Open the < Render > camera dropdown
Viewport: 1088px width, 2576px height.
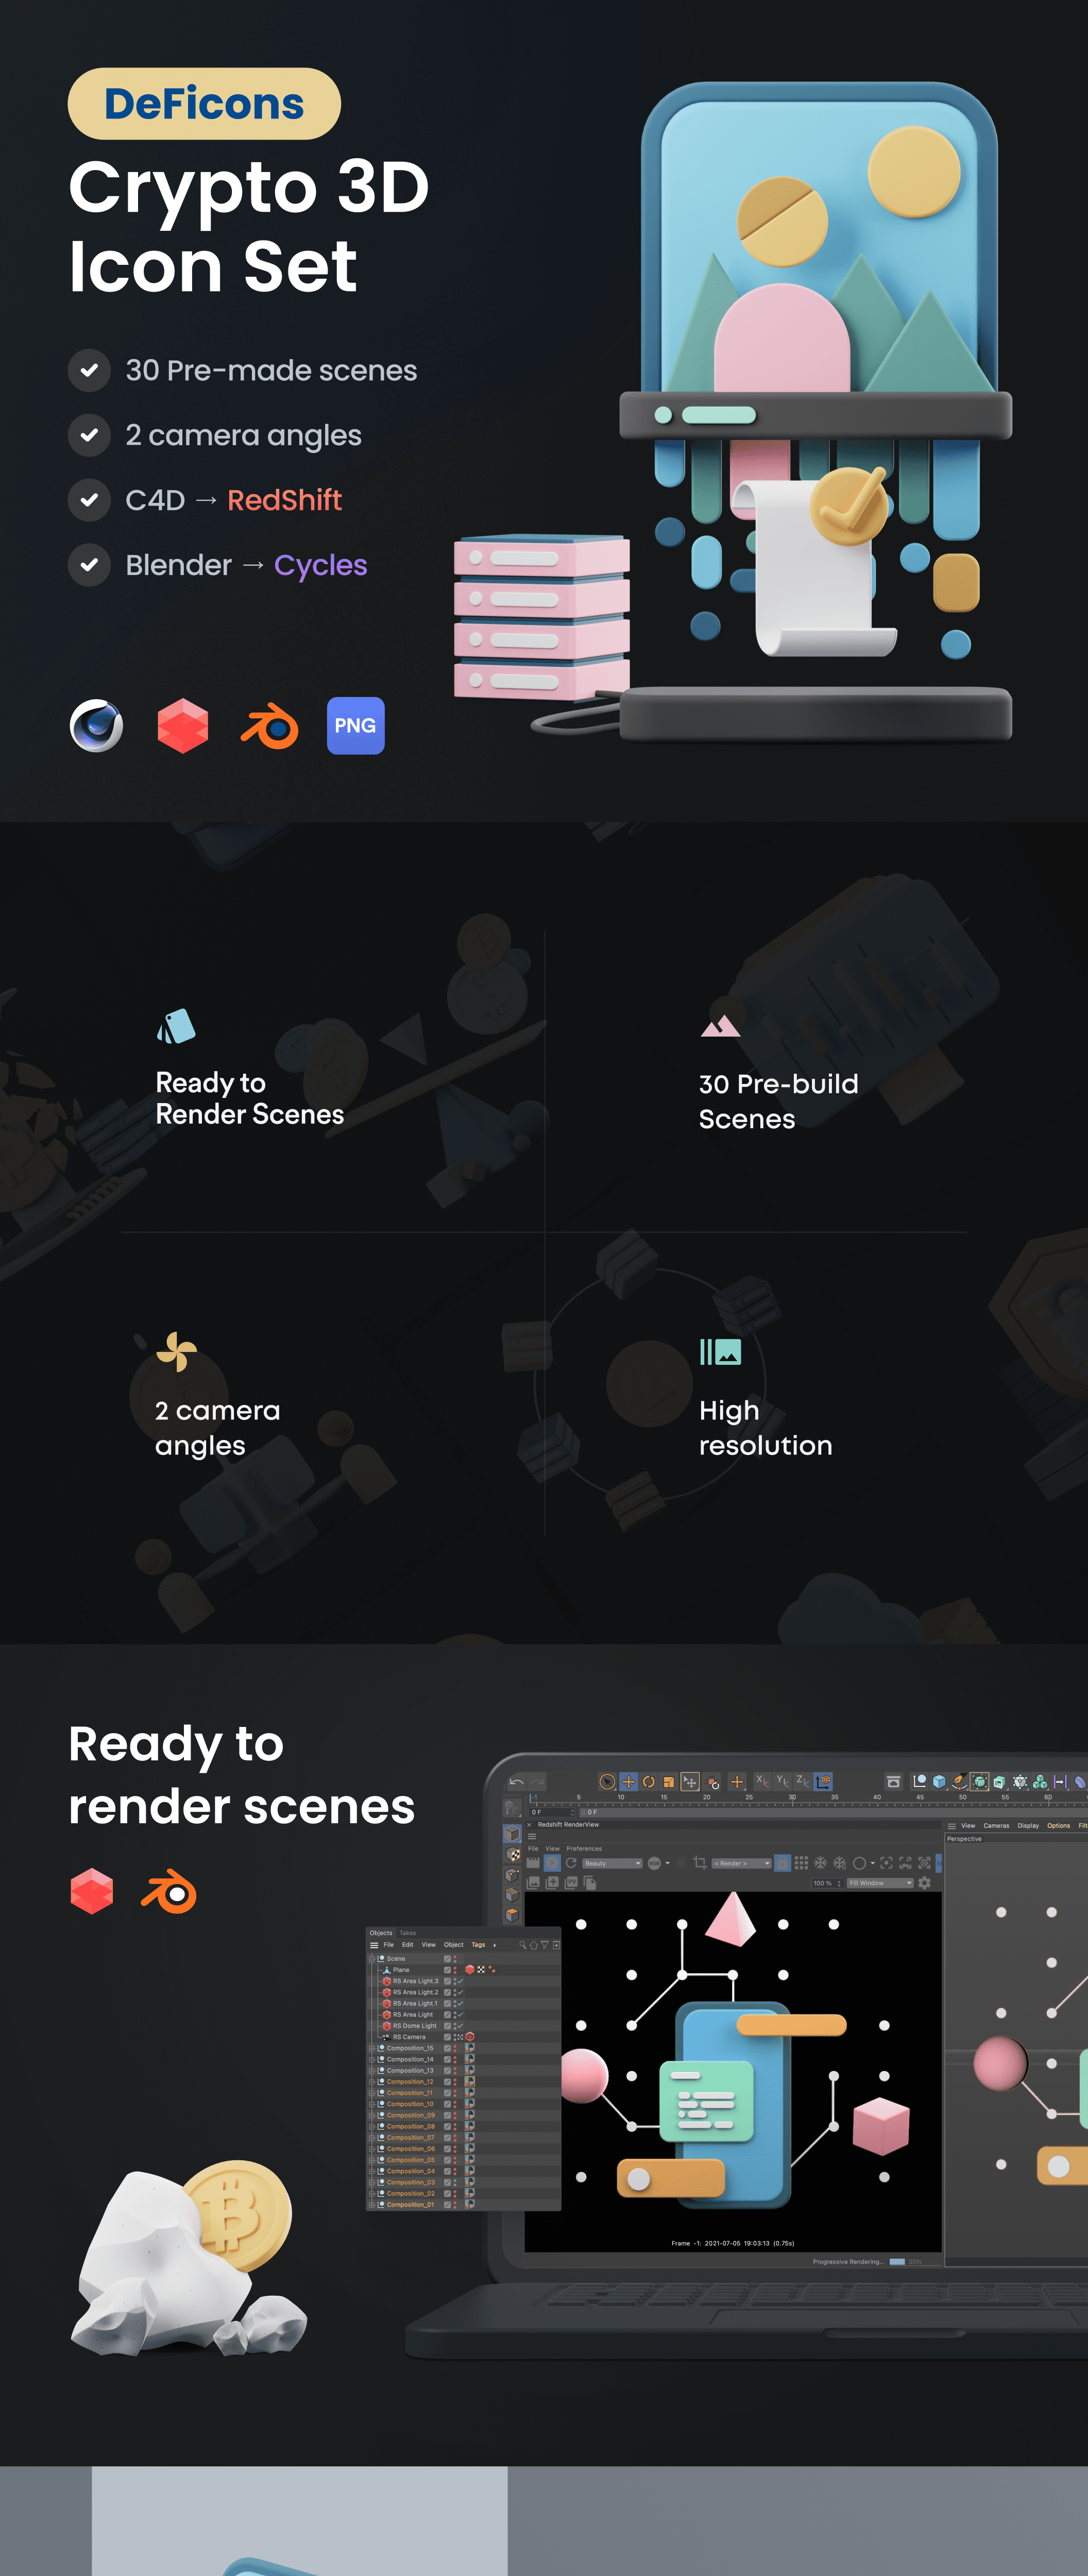click(741, 1863)
